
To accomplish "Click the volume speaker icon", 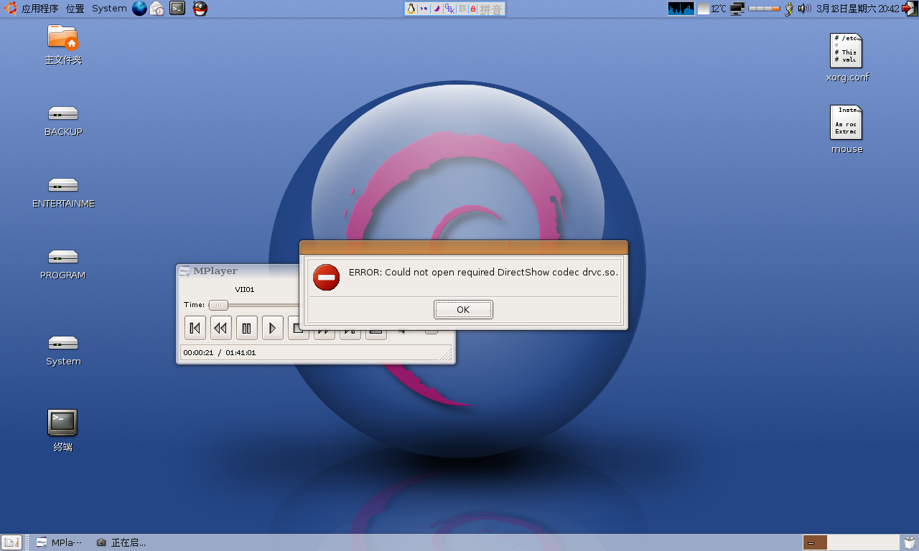I will (804, 9).
